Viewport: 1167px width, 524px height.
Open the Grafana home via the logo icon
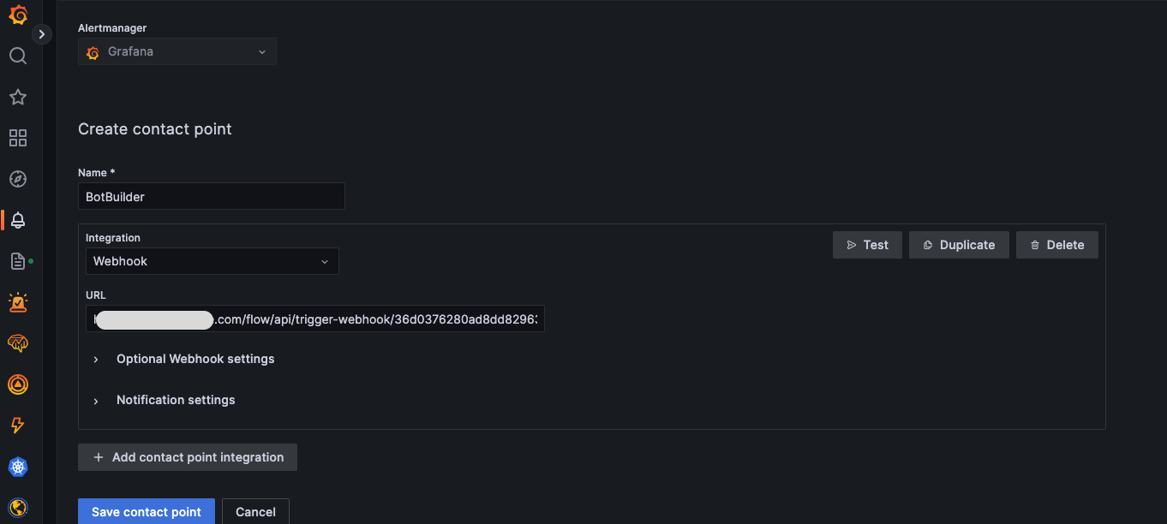pyautogui.click(x=18, y=15)
